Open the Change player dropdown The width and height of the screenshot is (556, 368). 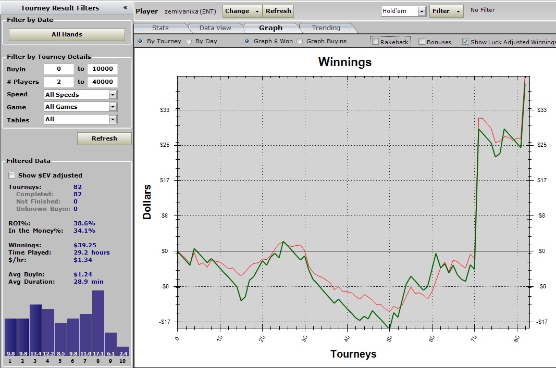[x=242, y=11]
